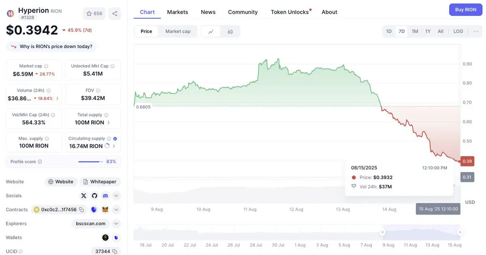Open Profile score info icon
The height and width of the screenshot is (255, 486).
tap(40, 161)
